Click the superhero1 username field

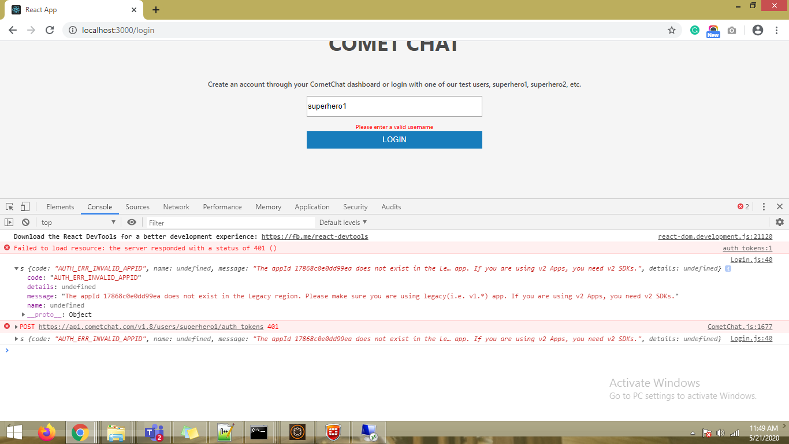394,106
